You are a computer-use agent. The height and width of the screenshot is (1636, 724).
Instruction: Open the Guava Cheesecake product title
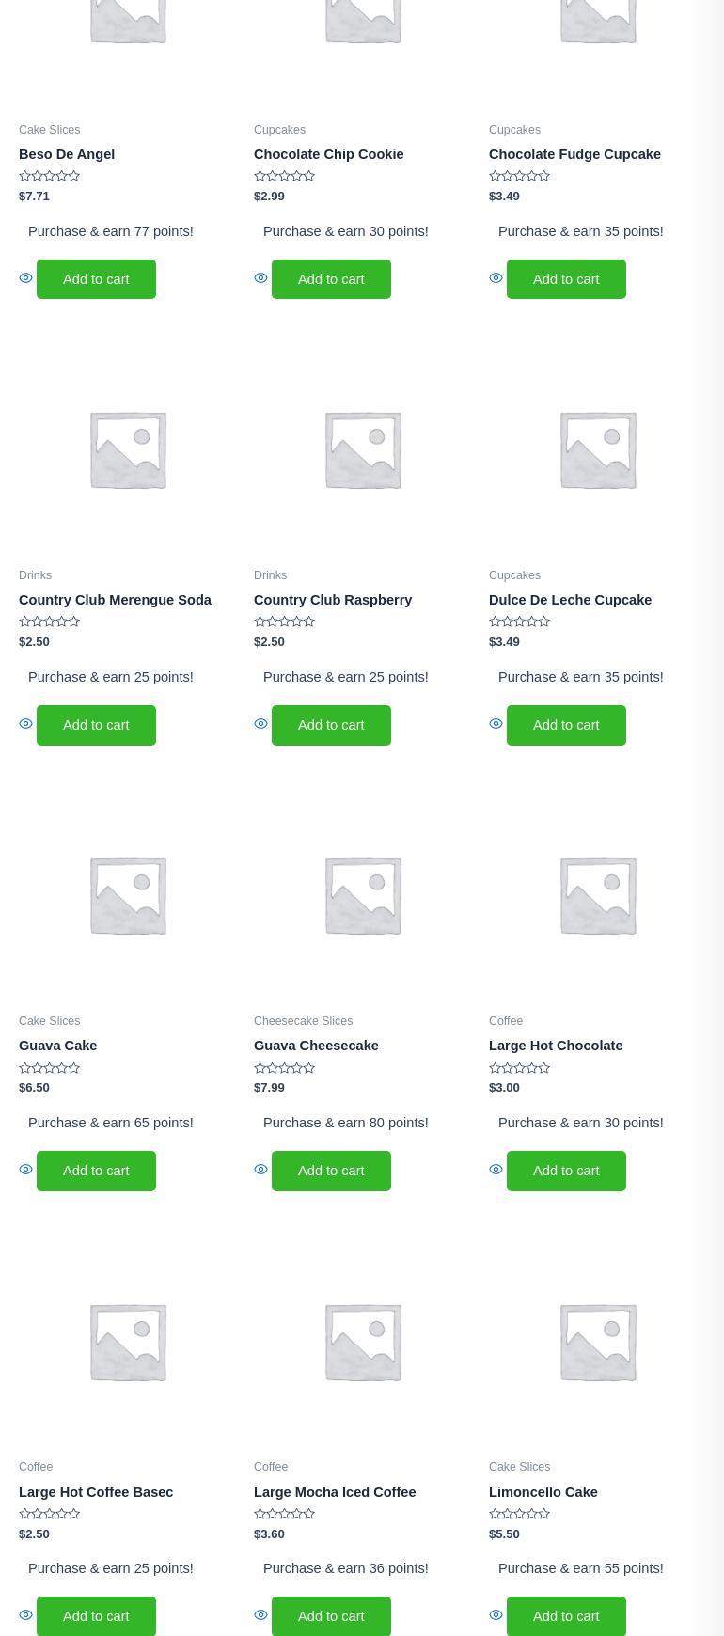coord(316,1046)
